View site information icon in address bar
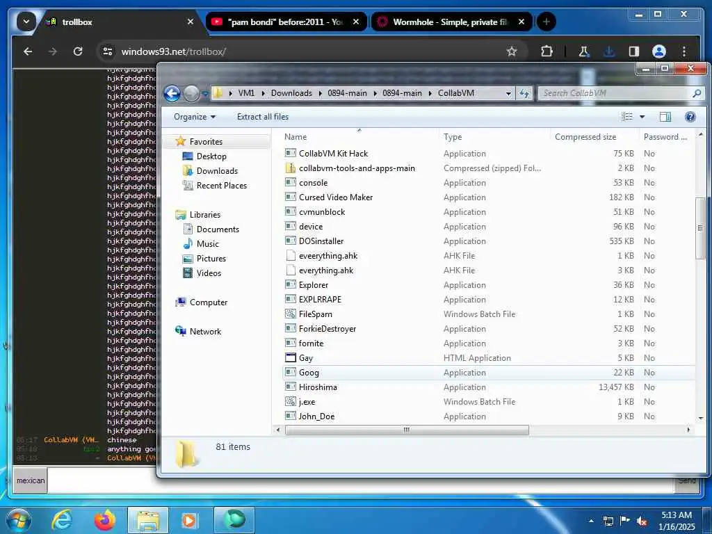This screenshot has height=534, width=712. pyautogui.click(x=108, y=51)
